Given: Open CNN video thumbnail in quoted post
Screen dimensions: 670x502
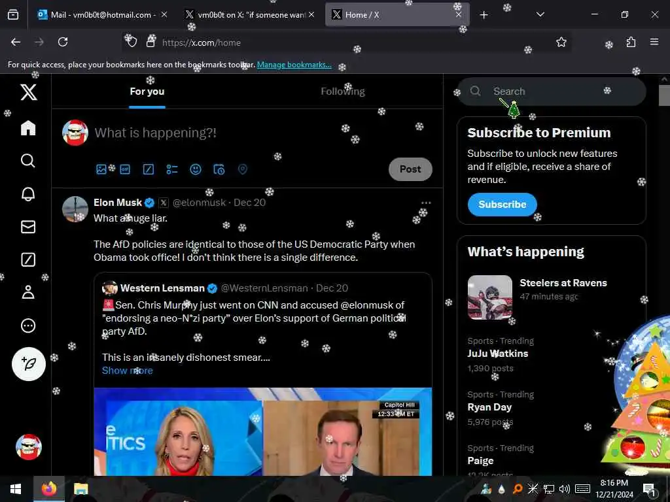Looking at the screenshot, I should tap(263, 431).
